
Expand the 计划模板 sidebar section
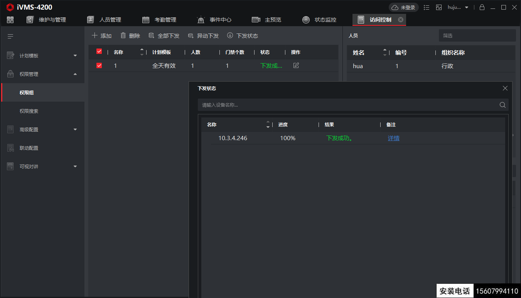42,55
